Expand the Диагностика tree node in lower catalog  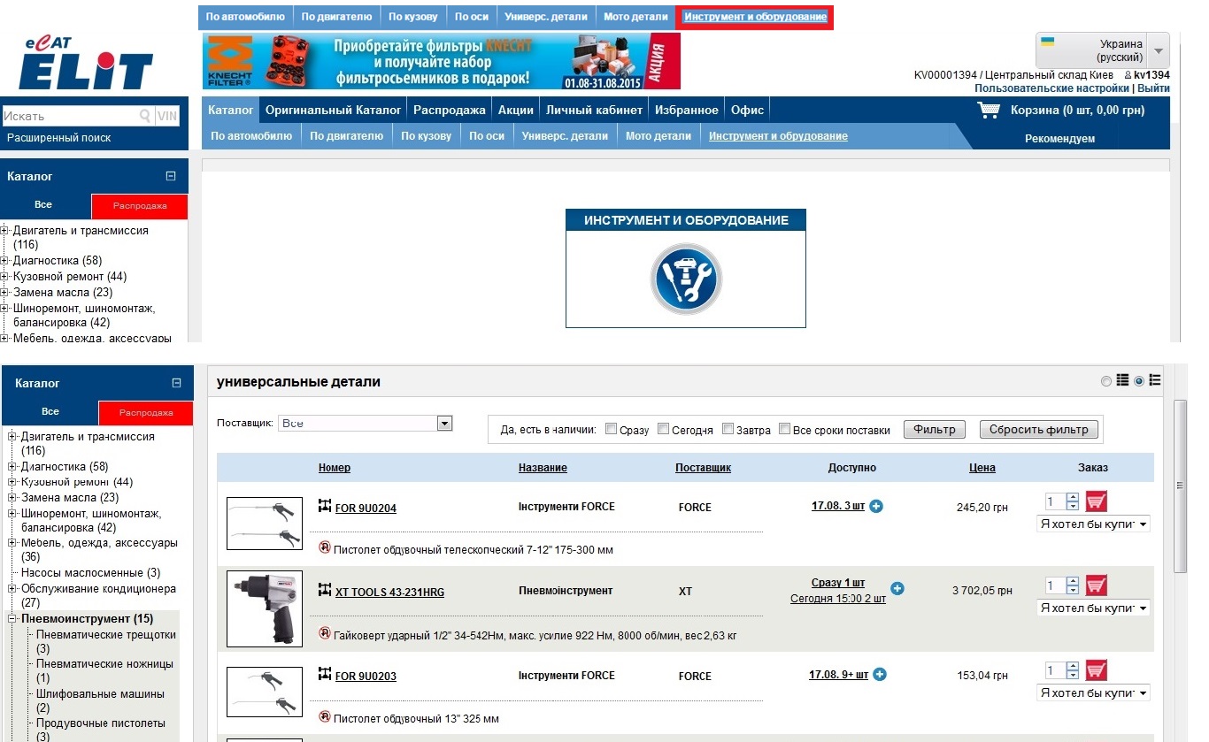point(12,466)
